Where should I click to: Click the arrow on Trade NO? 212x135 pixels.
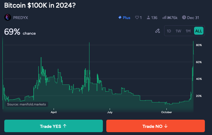pos(166,126)
